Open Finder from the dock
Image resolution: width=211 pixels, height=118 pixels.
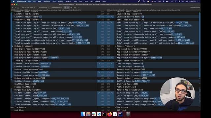click(83, 114)
